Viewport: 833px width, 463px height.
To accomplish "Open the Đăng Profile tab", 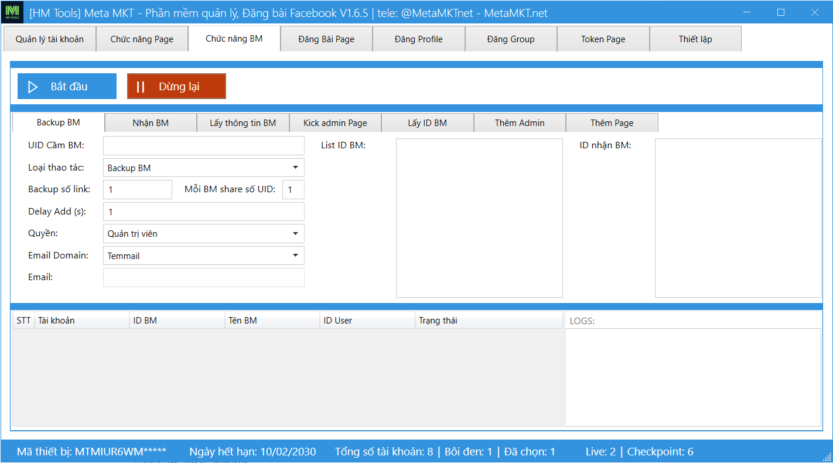I will 419,39.
